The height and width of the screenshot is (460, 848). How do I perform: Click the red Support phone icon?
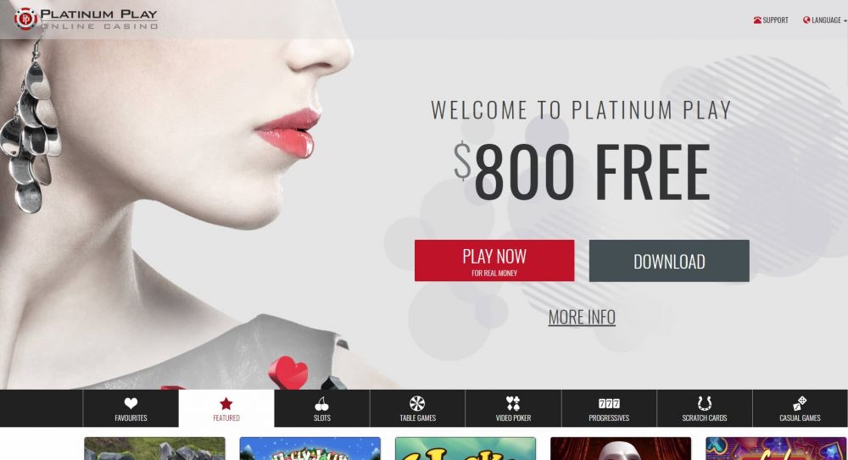pos(757,20)
